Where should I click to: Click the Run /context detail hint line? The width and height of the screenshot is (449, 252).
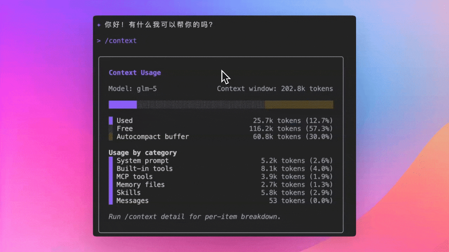point(195,217)
